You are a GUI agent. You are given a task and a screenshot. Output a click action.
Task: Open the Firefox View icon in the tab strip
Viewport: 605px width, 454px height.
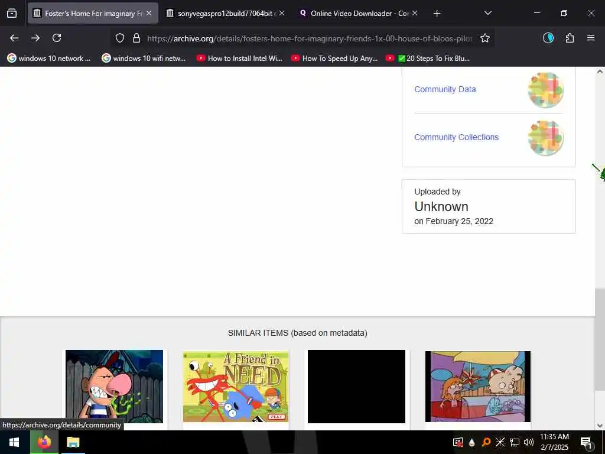(12, 13)
